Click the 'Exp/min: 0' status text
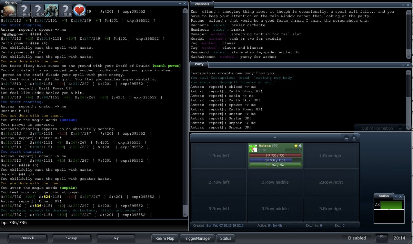413x244 pixels. (x=314, y=225)
